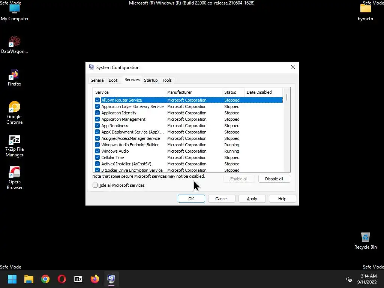
Task: Switch to the Boot tab
Action: coord(113,80)
